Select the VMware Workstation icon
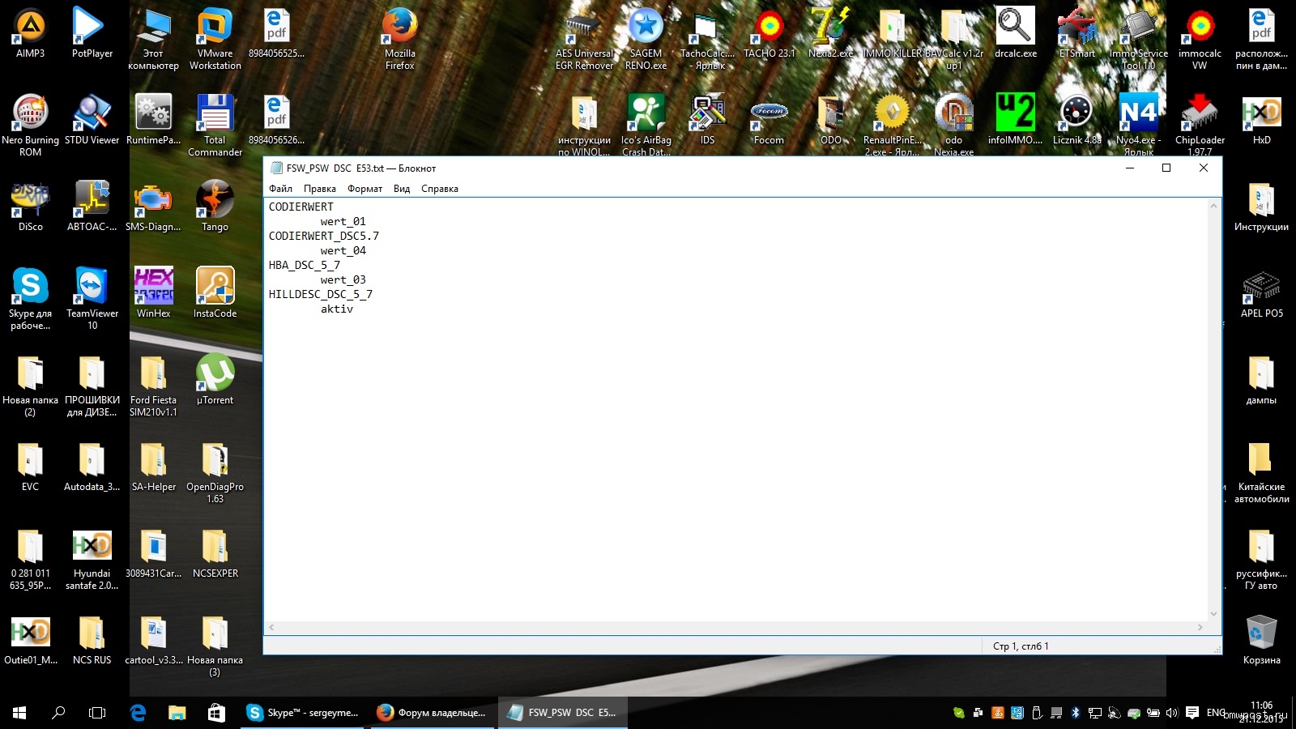The height and width of the screenshot is (729, 1296). coord(215,28)
